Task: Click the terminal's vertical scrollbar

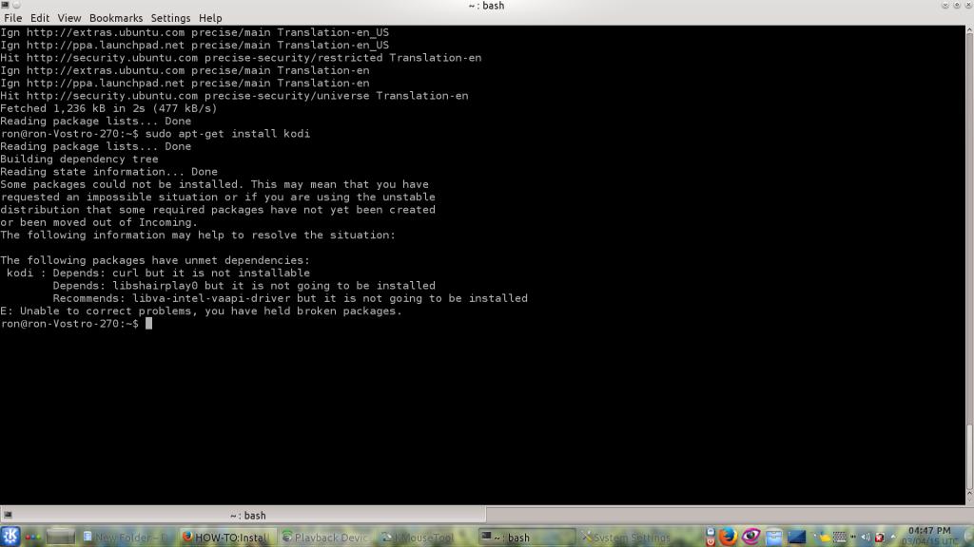Action: coord(969,266)
